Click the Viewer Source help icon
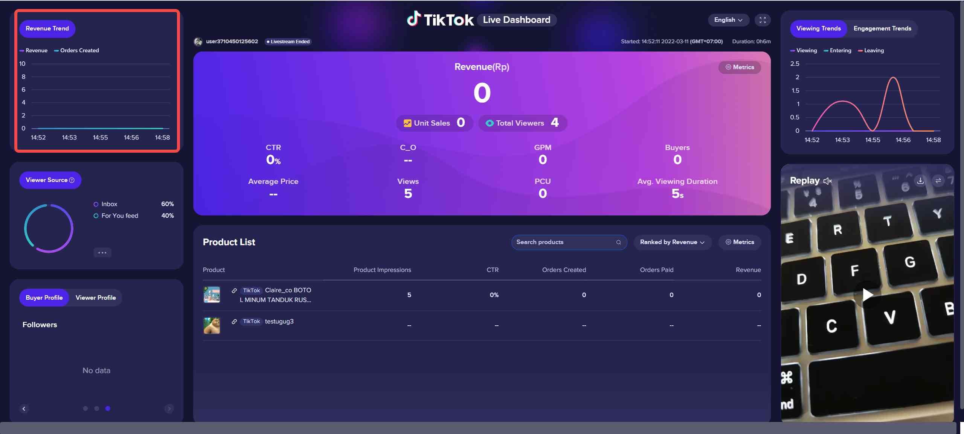The image size is (964, 434). coord(72,180)
